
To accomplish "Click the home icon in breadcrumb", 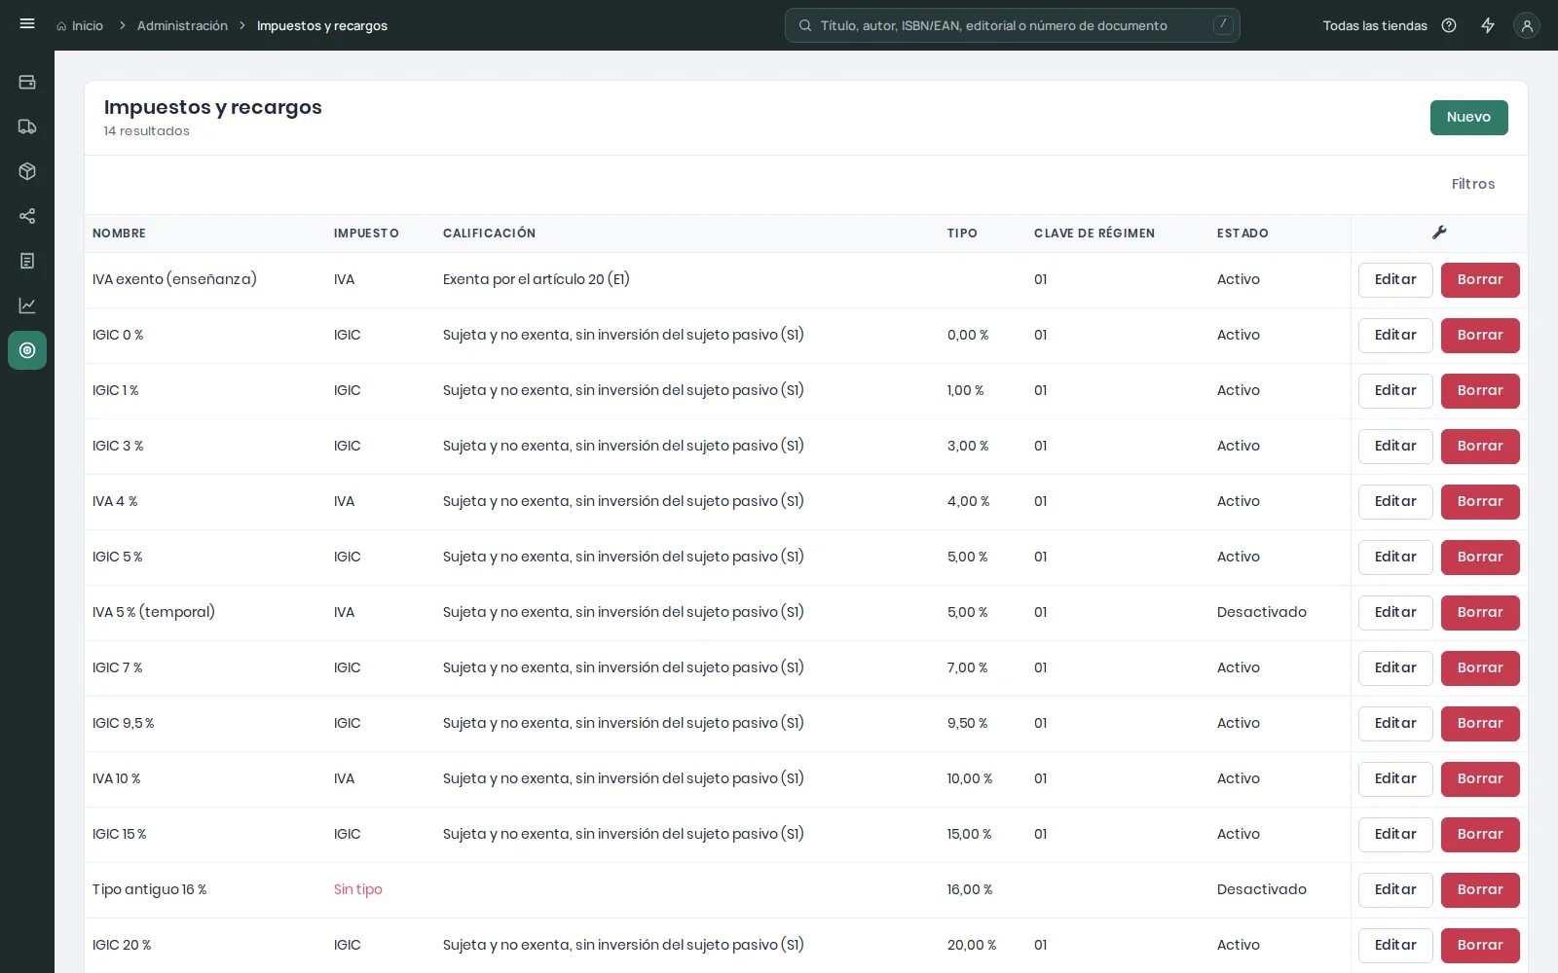I will coord(61,26).
